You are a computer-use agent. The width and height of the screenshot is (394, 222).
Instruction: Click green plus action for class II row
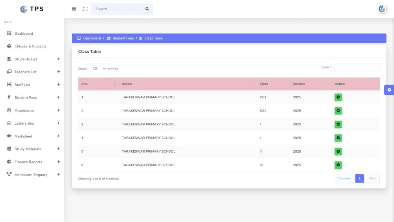[338, 138]
